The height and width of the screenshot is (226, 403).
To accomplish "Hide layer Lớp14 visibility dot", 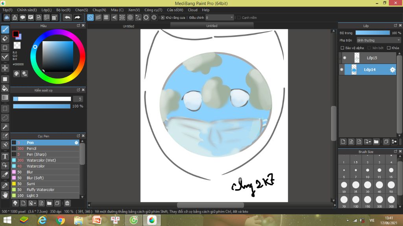I will pyautogui.click(x=342, y=70).
